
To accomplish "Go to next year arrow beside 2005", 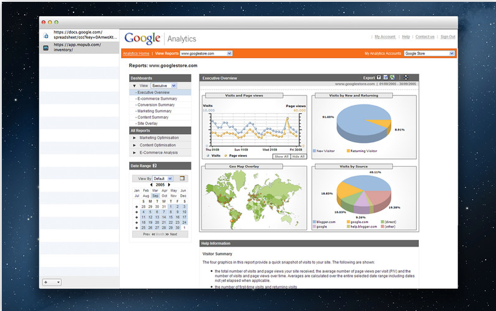I will (x=169, y=185).
